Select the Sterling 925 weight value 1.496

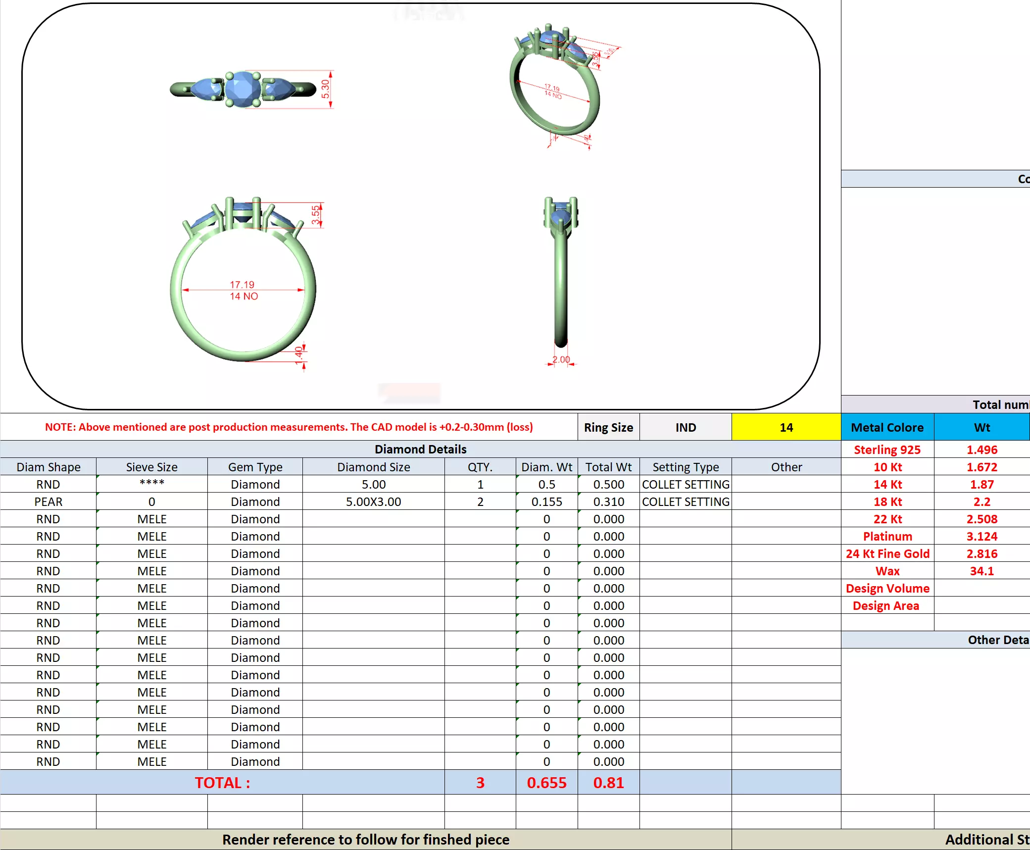point(981,450)
